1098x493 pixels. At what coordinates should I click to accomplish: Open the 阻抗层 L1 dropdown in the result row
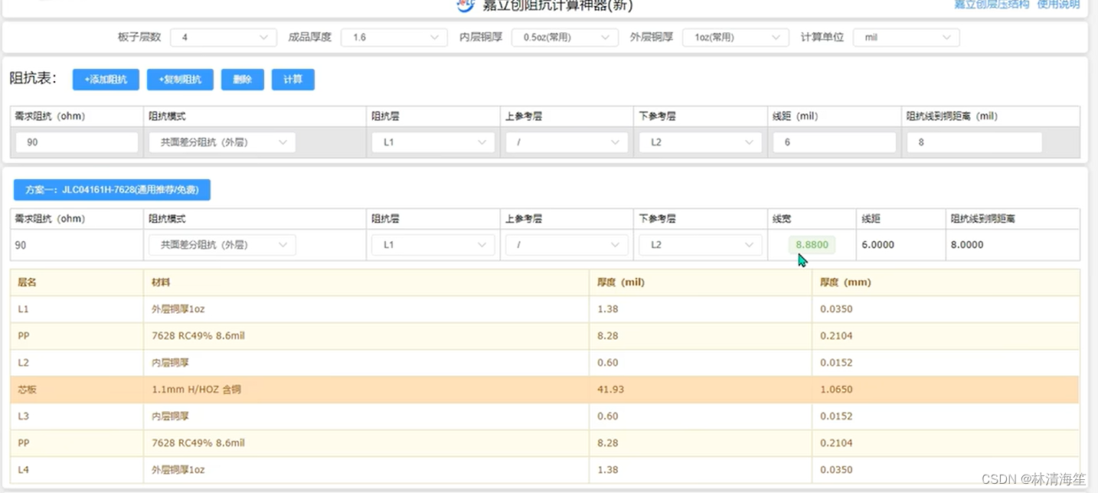pos(433,245)
